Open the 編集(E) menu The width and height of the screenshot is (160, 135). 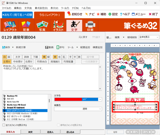click(18, 8)
